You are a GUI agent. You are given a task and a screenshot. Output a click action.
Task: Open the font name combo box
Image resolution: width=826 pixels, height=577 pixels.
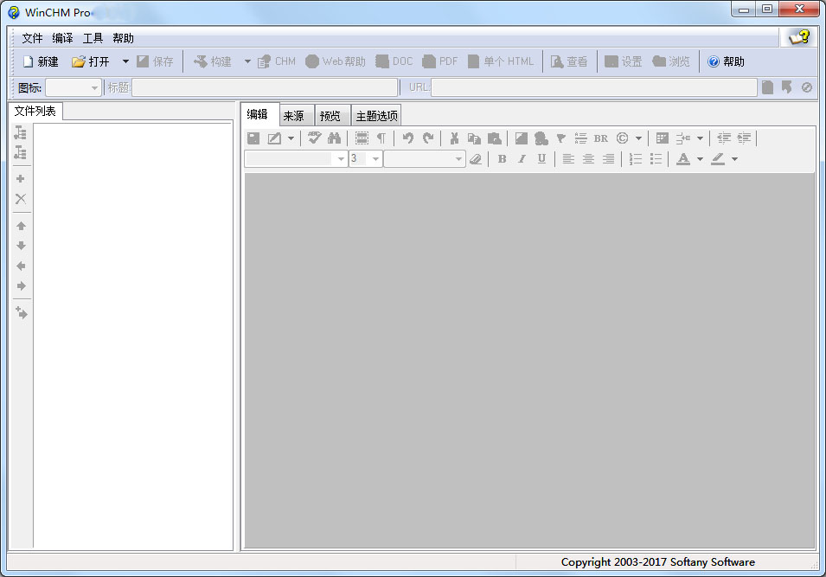click(296, 158)
